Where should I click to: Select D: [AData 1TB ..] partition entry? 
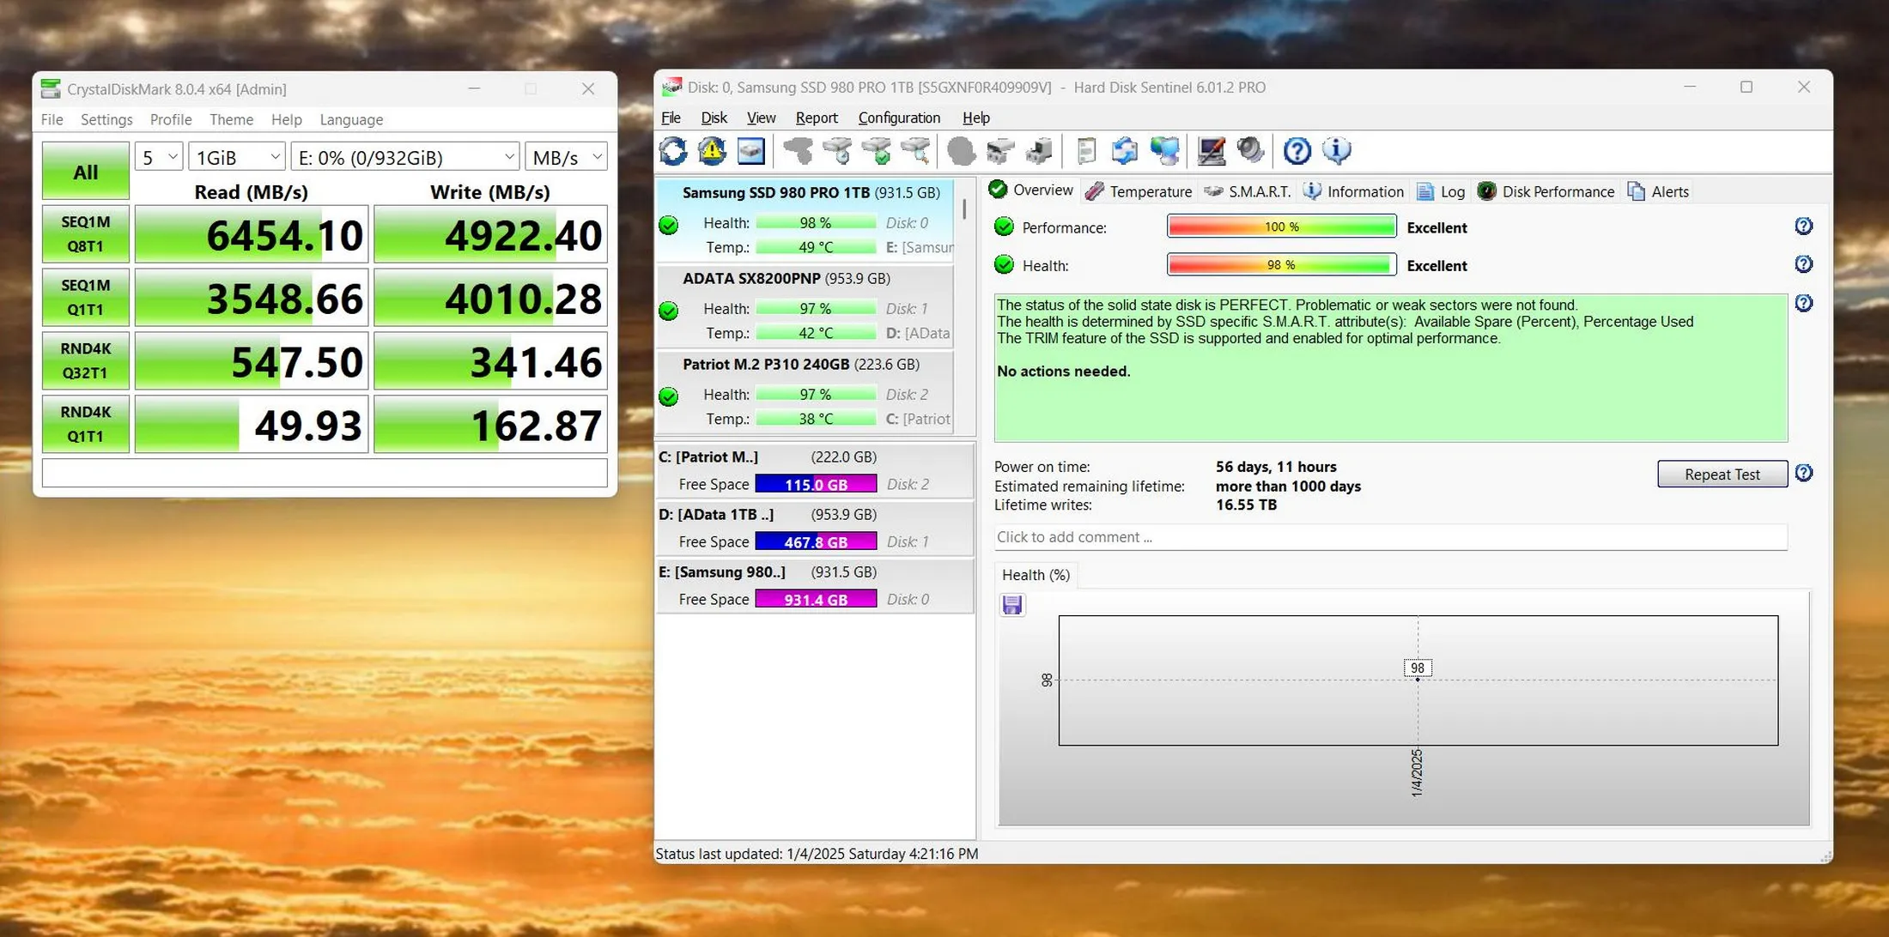pyautogui.click(x=815, y=529)
